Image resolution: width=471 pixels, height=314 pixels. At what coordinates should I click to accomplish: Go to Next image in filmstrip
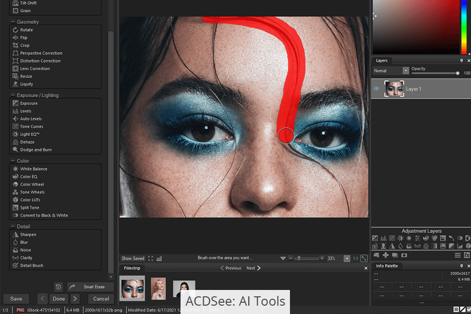254,268
